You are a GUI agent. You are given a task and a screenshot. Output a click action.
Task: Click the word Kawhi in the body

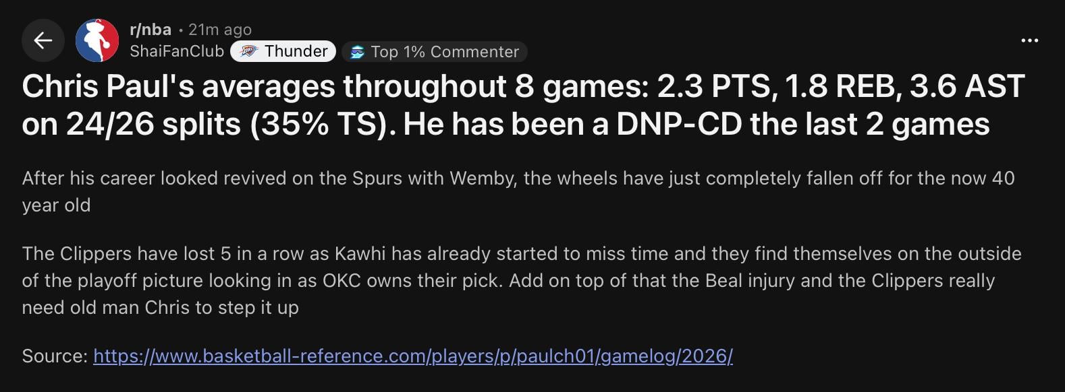[x=360, y=253]
